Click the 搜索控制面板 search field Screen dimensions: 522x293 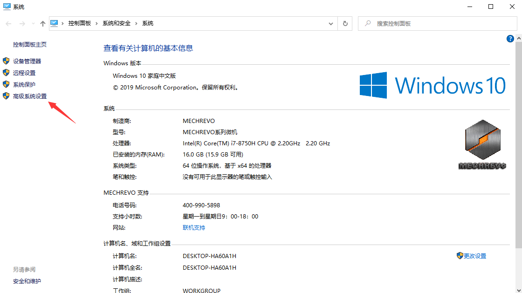pyautogui.click(x=438, y=24)
